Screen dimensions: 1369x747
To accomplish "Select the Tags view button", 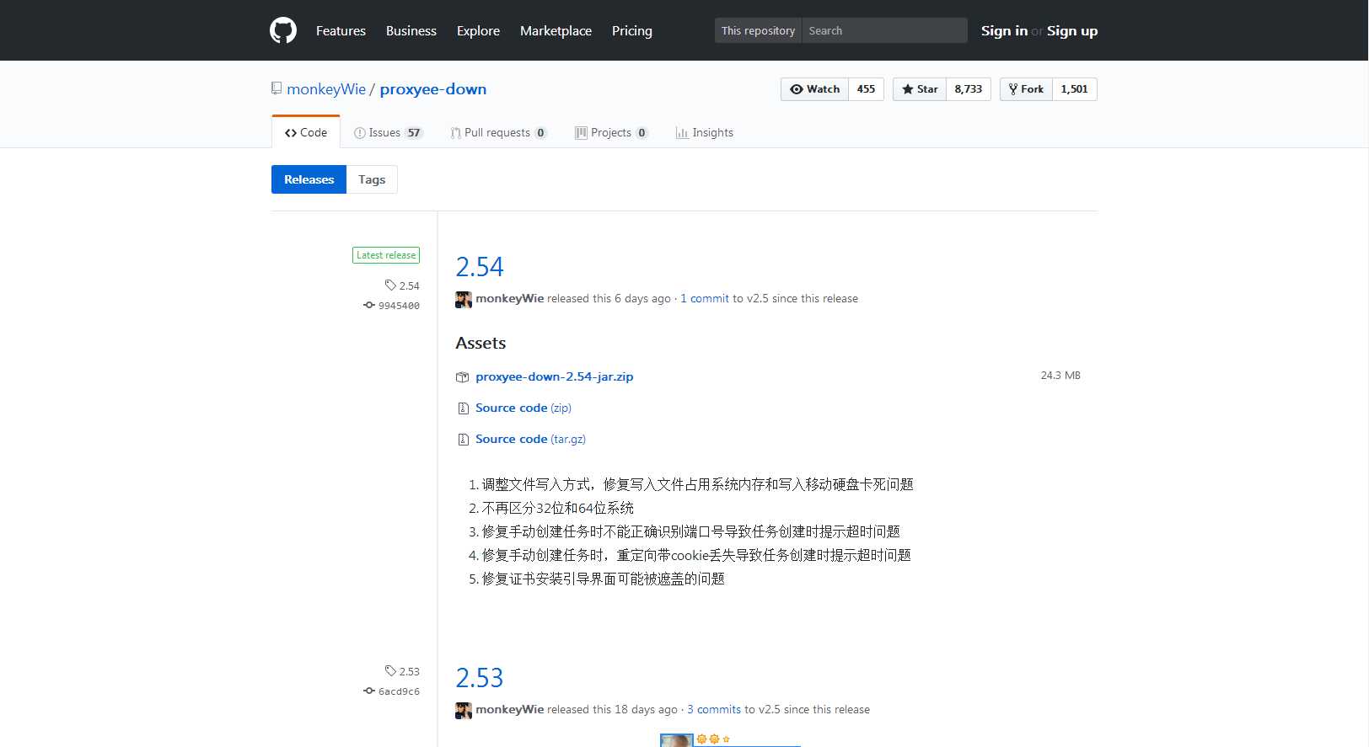I will tap(372, 179).
